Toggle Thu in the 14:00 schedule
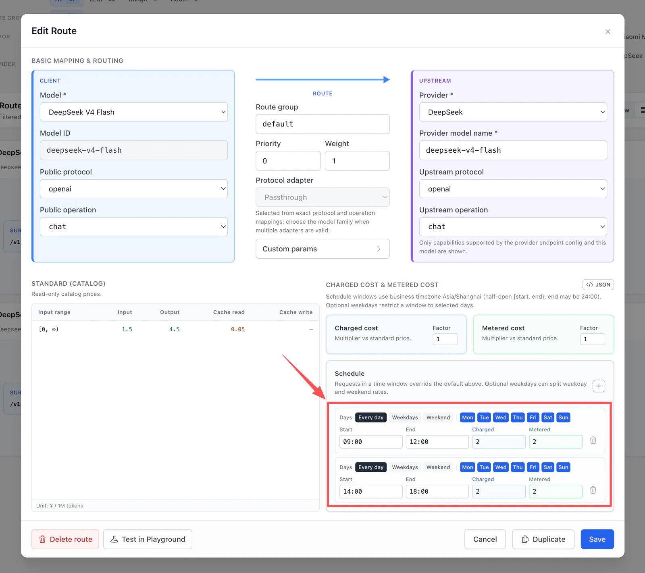 click(x=518, y=467)
